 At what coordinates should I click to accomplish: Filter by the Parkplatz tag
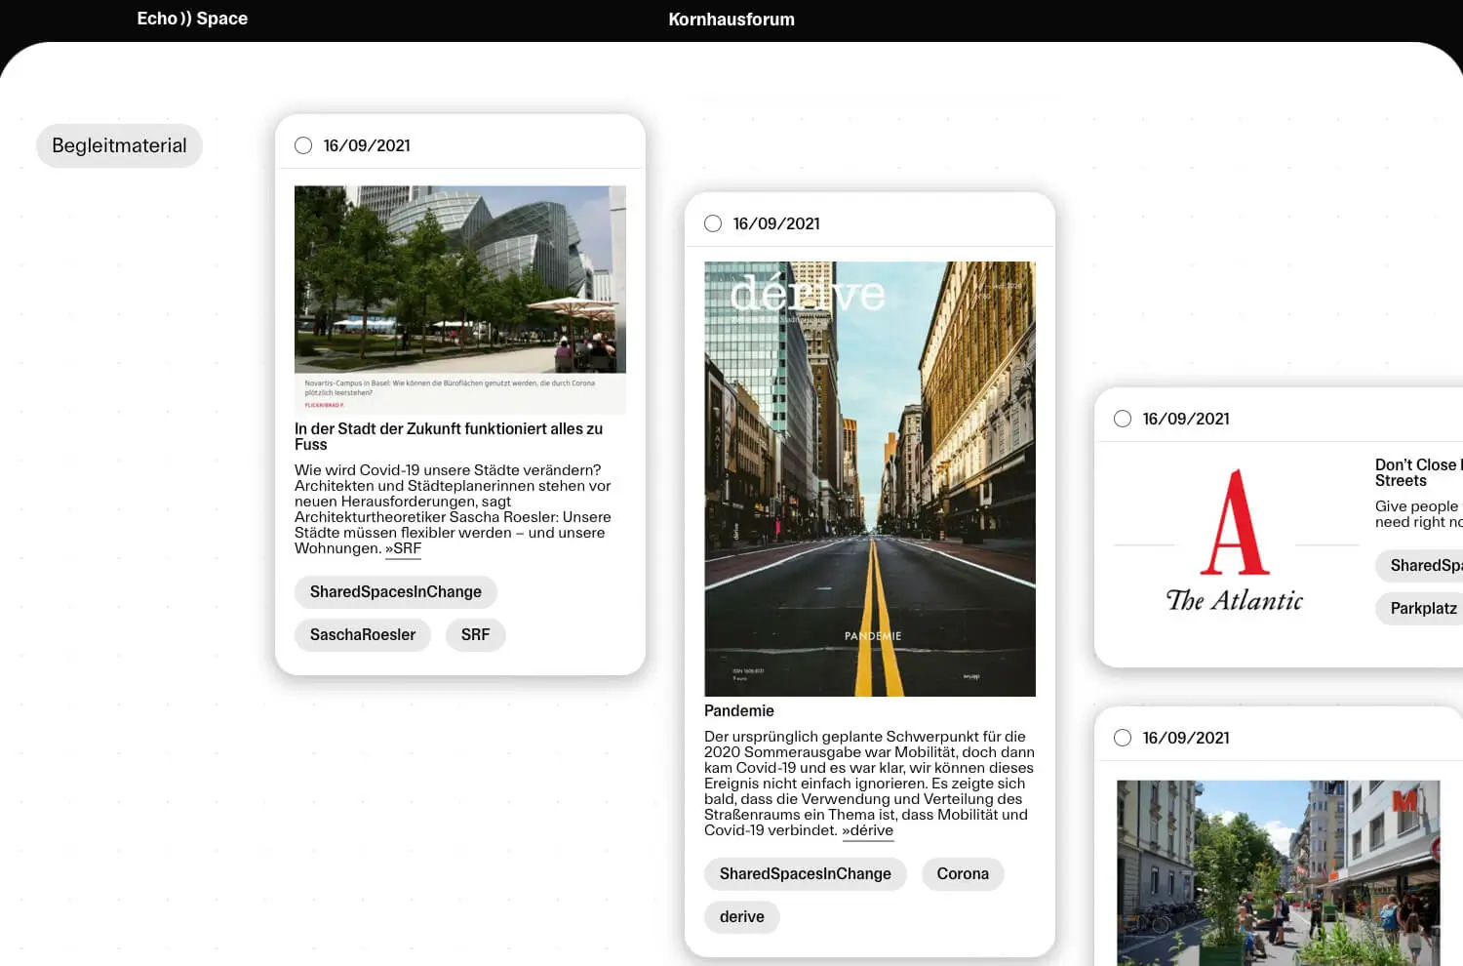[x=1422, y=608]
